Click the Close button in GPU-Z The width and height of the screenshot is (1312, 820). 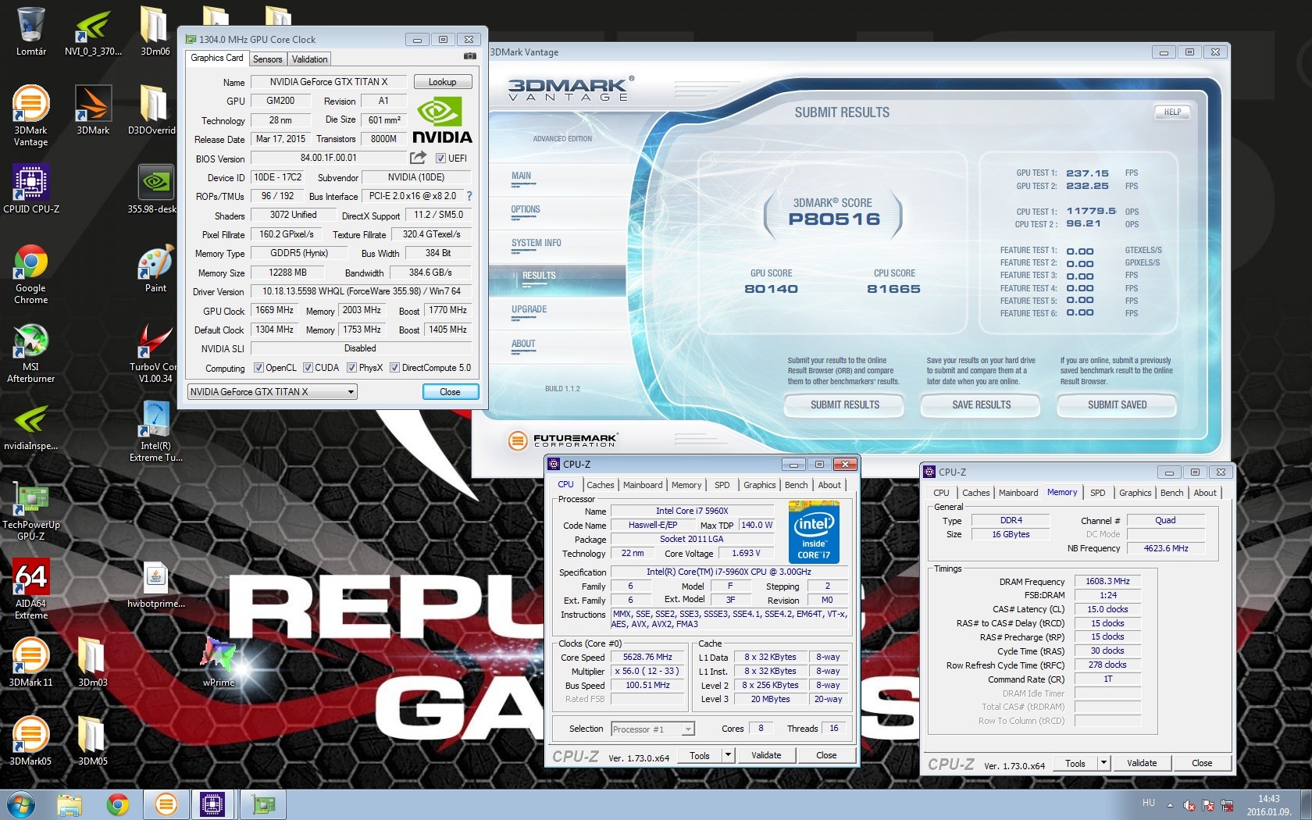450,392
